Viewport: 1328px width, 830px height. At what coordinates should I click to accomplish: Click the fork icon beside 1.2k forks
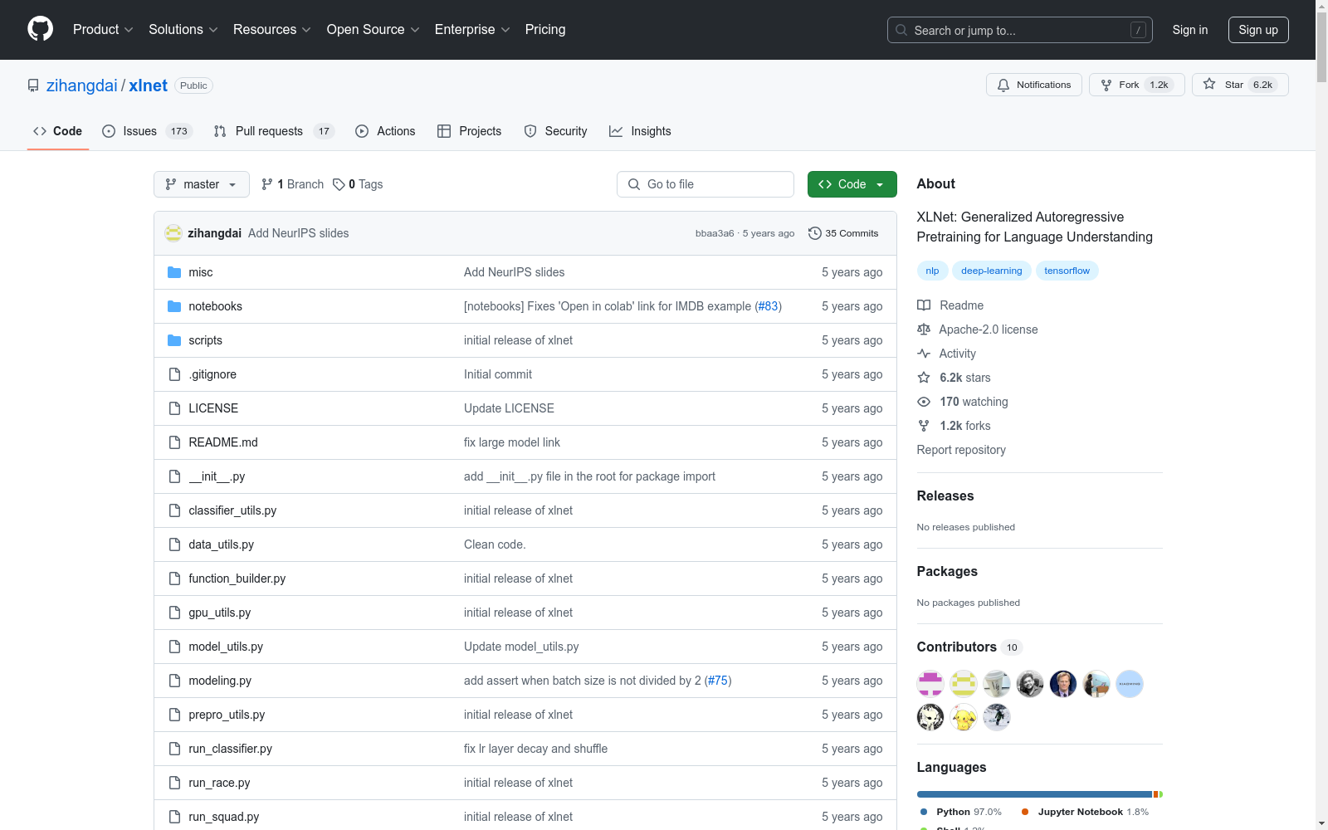[x=924, y=426]
